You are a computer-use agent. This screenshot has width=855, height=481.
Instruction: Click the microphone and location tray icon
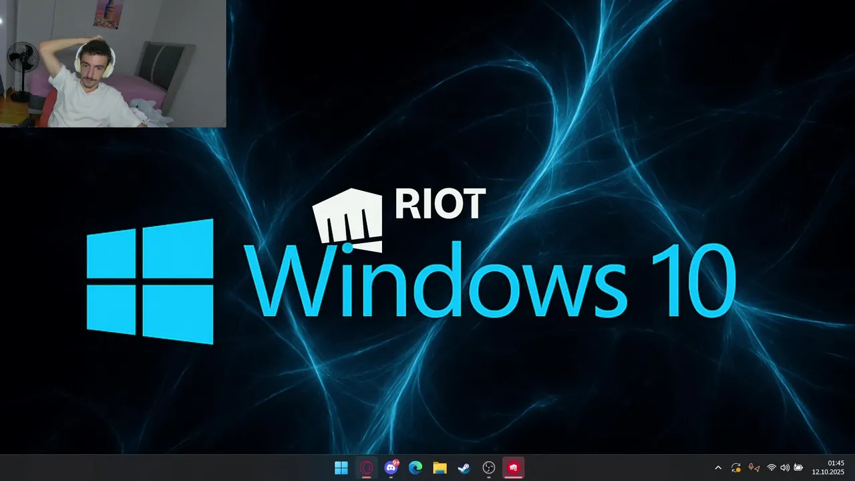[754, 468]
